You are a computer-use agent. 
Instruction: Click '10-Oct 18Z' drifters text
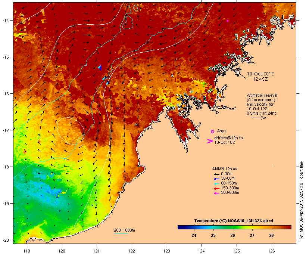pos(224,142)
